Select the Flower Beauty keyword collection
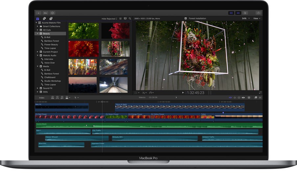Image resolution: width=297 pixels, height=173 pixels. (x=51, y=45)
